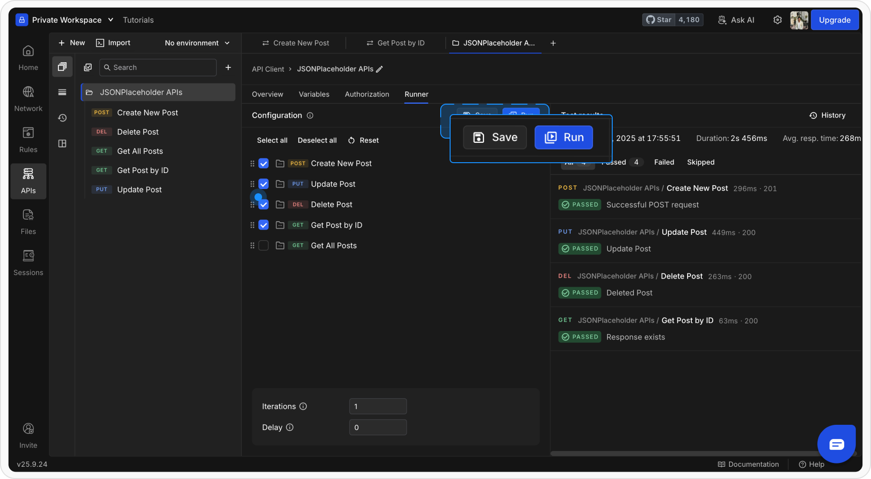Open the Files panel
Image resolution: width=871 pixels, height=479 pixels.
coord(28,221)
